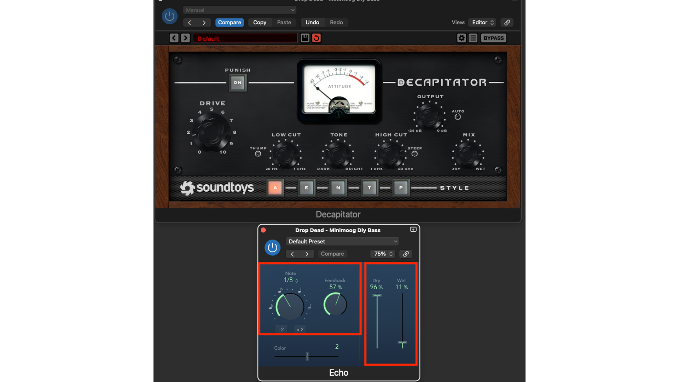Click the Color slider handle

pos(307,356)
